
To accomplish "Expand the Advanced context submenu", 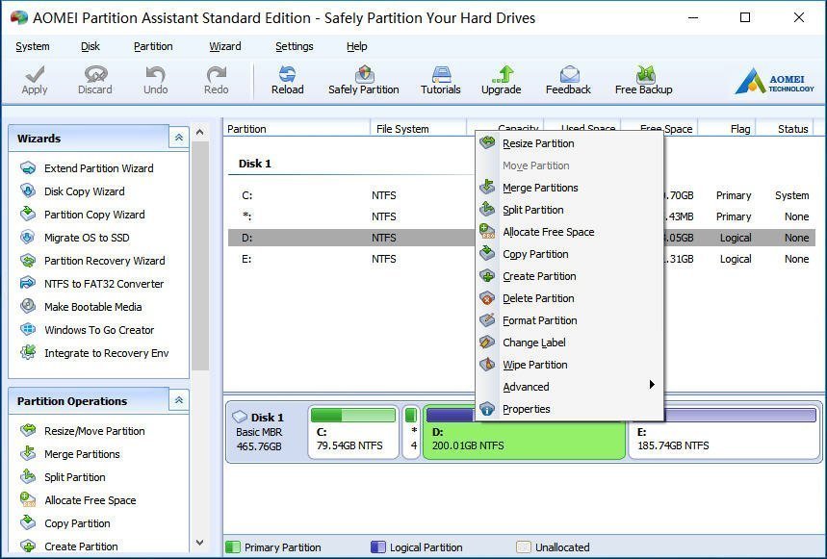I will [x=569, y=387].
